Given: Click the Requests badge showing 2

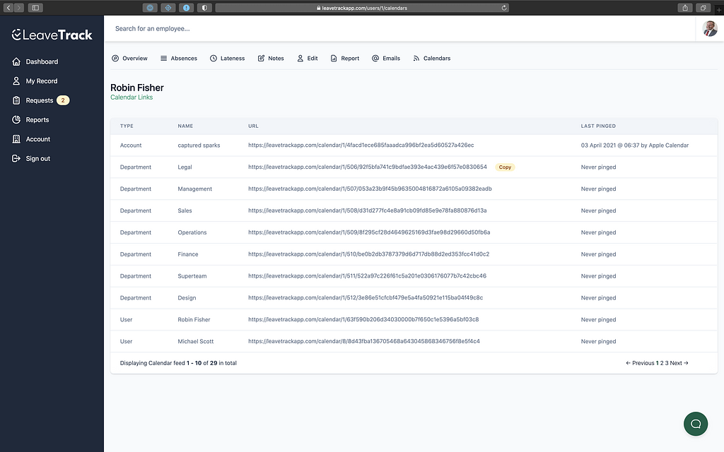Looking at the screenshot, I should (63, 100).
